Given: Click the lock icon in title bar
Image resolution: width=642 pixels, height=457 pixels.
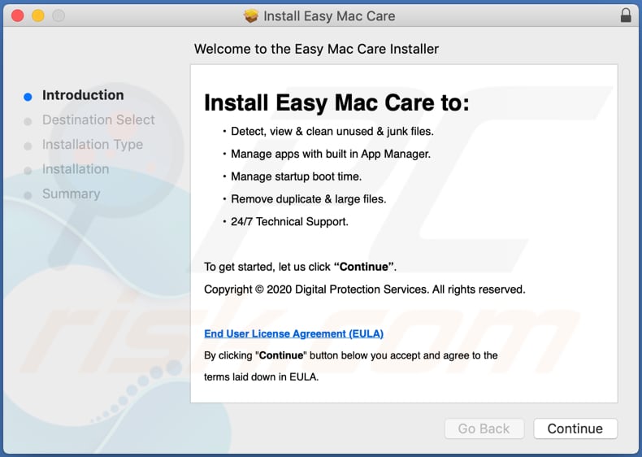Looking at the screenshot, I should [626, 15].
